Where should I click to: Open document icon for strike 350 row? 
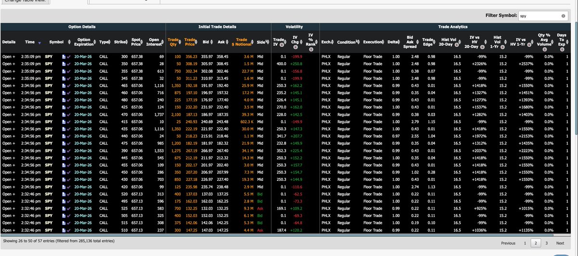coord(64,64)
